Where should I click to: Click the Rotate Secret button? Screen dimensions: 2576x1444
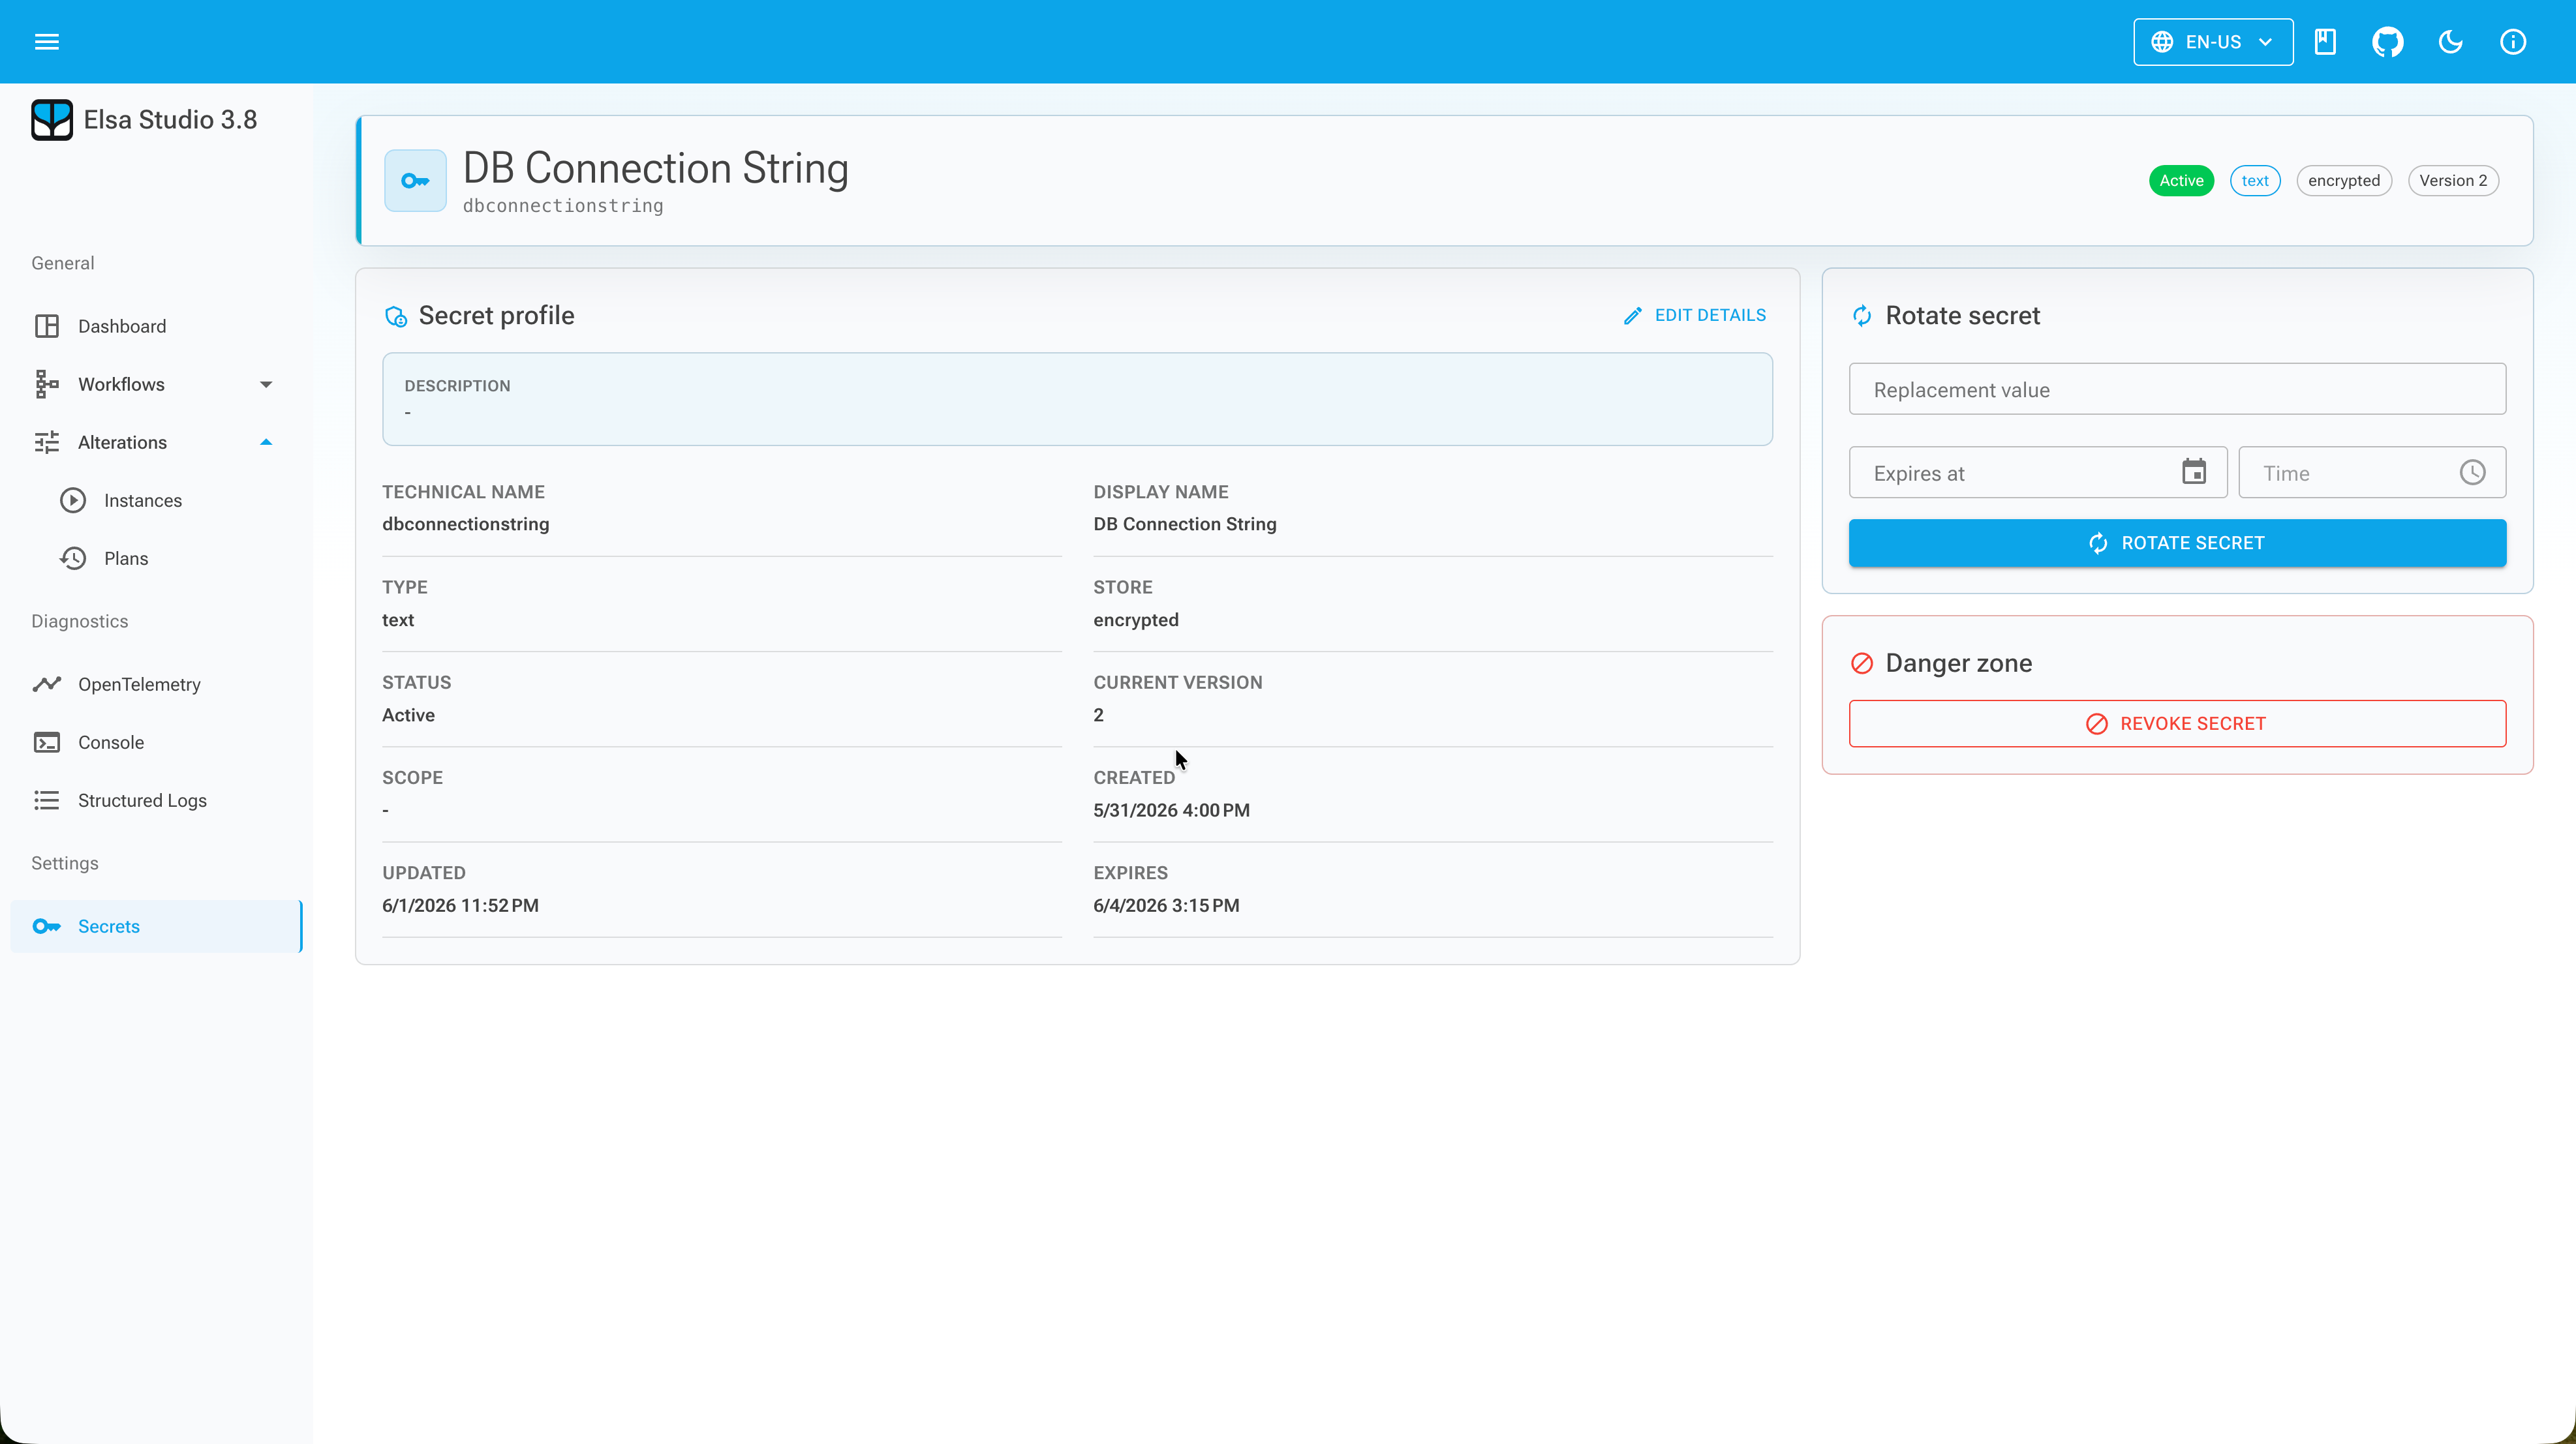2177,543
